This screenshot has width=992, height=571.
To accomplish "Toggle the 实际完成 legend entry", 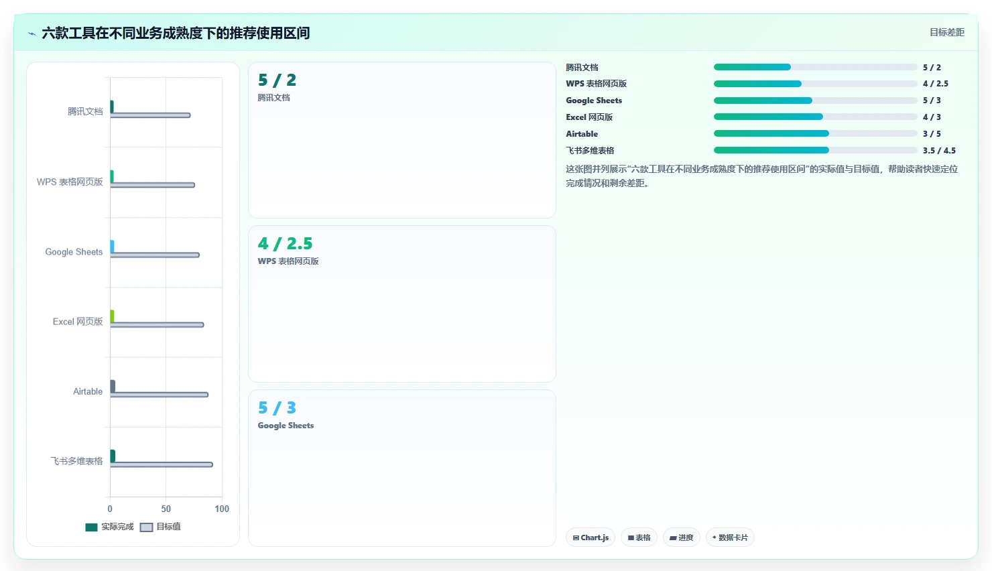I will tap(110, 527).
